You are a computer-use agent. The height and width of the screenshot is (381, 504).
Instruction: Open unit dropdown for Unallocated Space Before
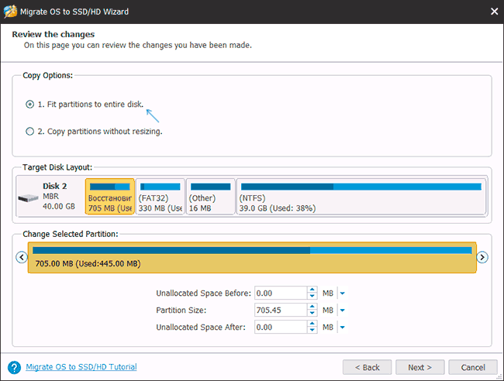(342, 293)
